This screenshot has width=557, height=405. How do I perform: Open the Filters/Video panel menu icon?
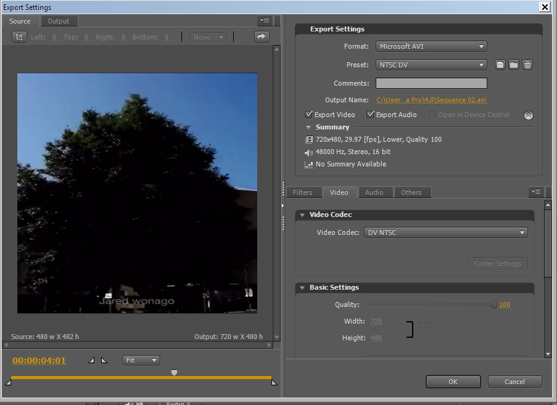536,192
